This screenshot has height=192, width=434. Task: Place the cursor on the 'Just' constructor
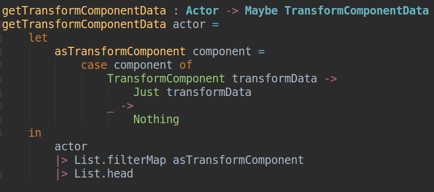pyautogui.click(x=146, y=92)
